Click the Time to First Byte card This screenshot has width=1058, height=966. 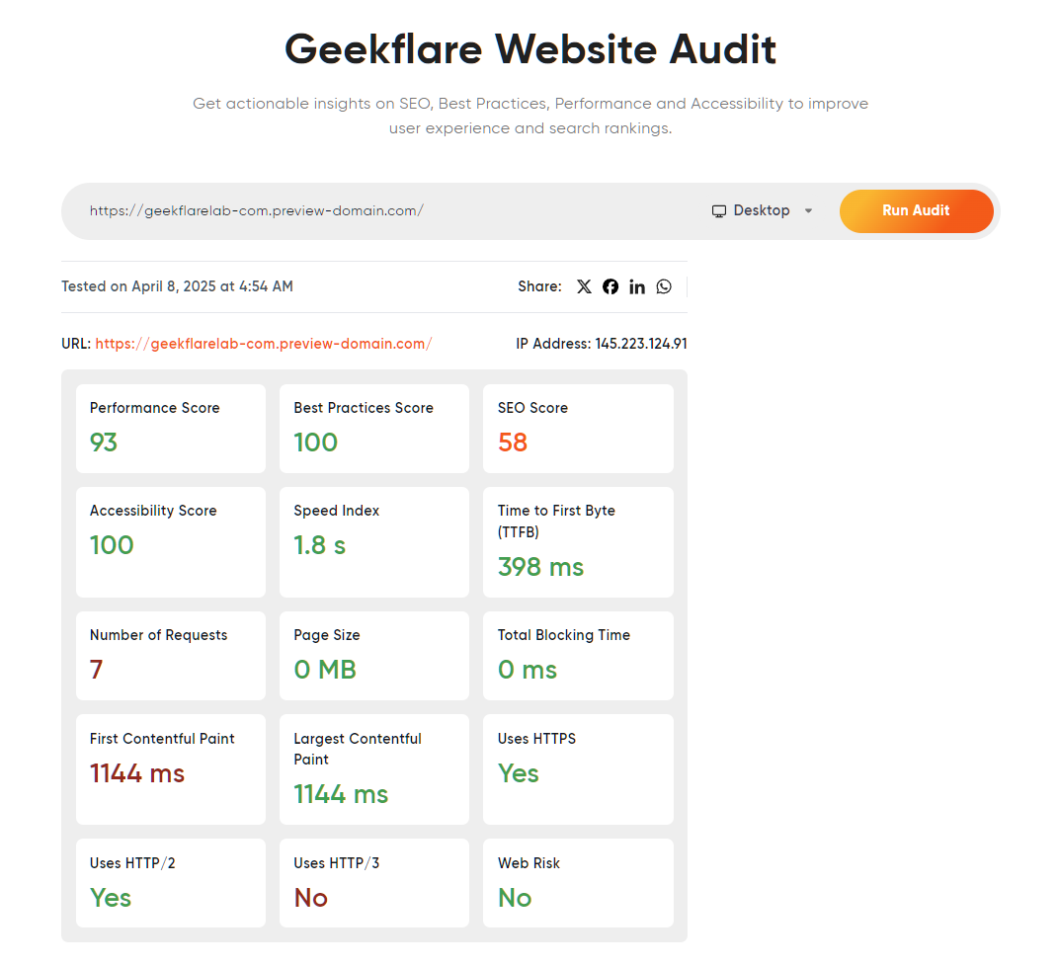coord(578,541)
